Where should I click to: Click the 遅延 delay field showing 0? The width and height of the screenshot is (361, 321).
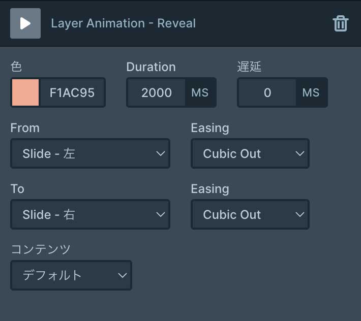[267, 92]
